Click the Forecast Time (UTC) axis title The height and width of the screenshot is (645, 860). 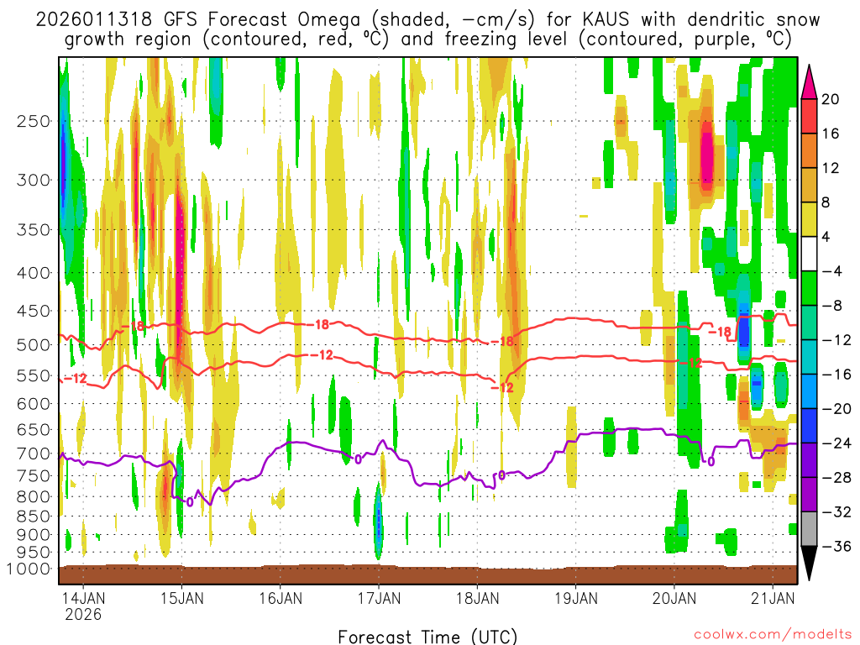pyautogui.click(x=427, y=637)
